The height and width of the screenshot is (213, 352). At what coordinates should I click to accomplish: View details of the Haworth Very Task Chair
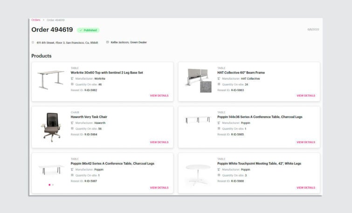(159, 142)
